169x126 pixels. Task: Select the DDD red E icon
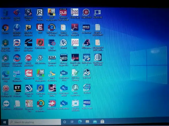pos(40,27)
